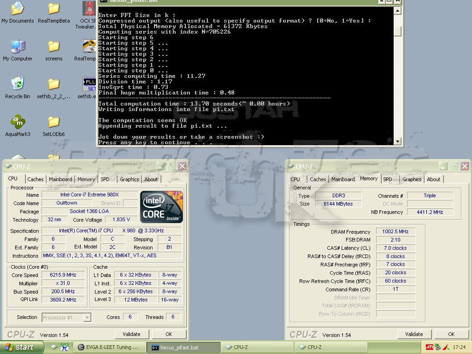Click console scrollbar up arrow
Image resolution: width=472 pixels, height=354 pixels.
[397, 11]
